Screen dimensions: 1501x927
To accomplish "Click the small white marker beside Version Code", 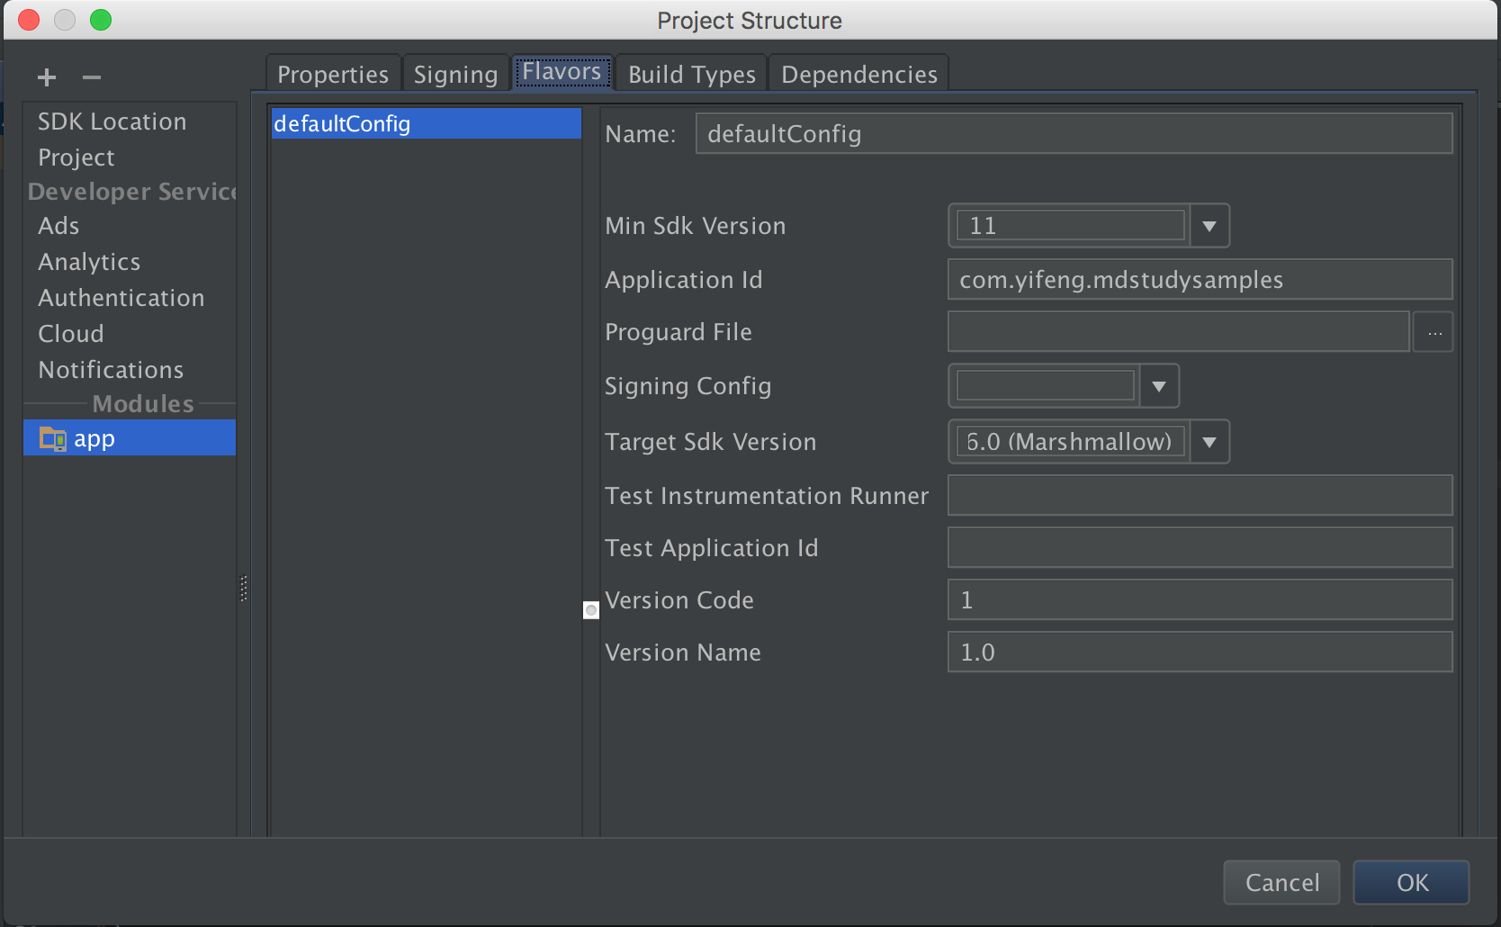I will coord(591,610).
